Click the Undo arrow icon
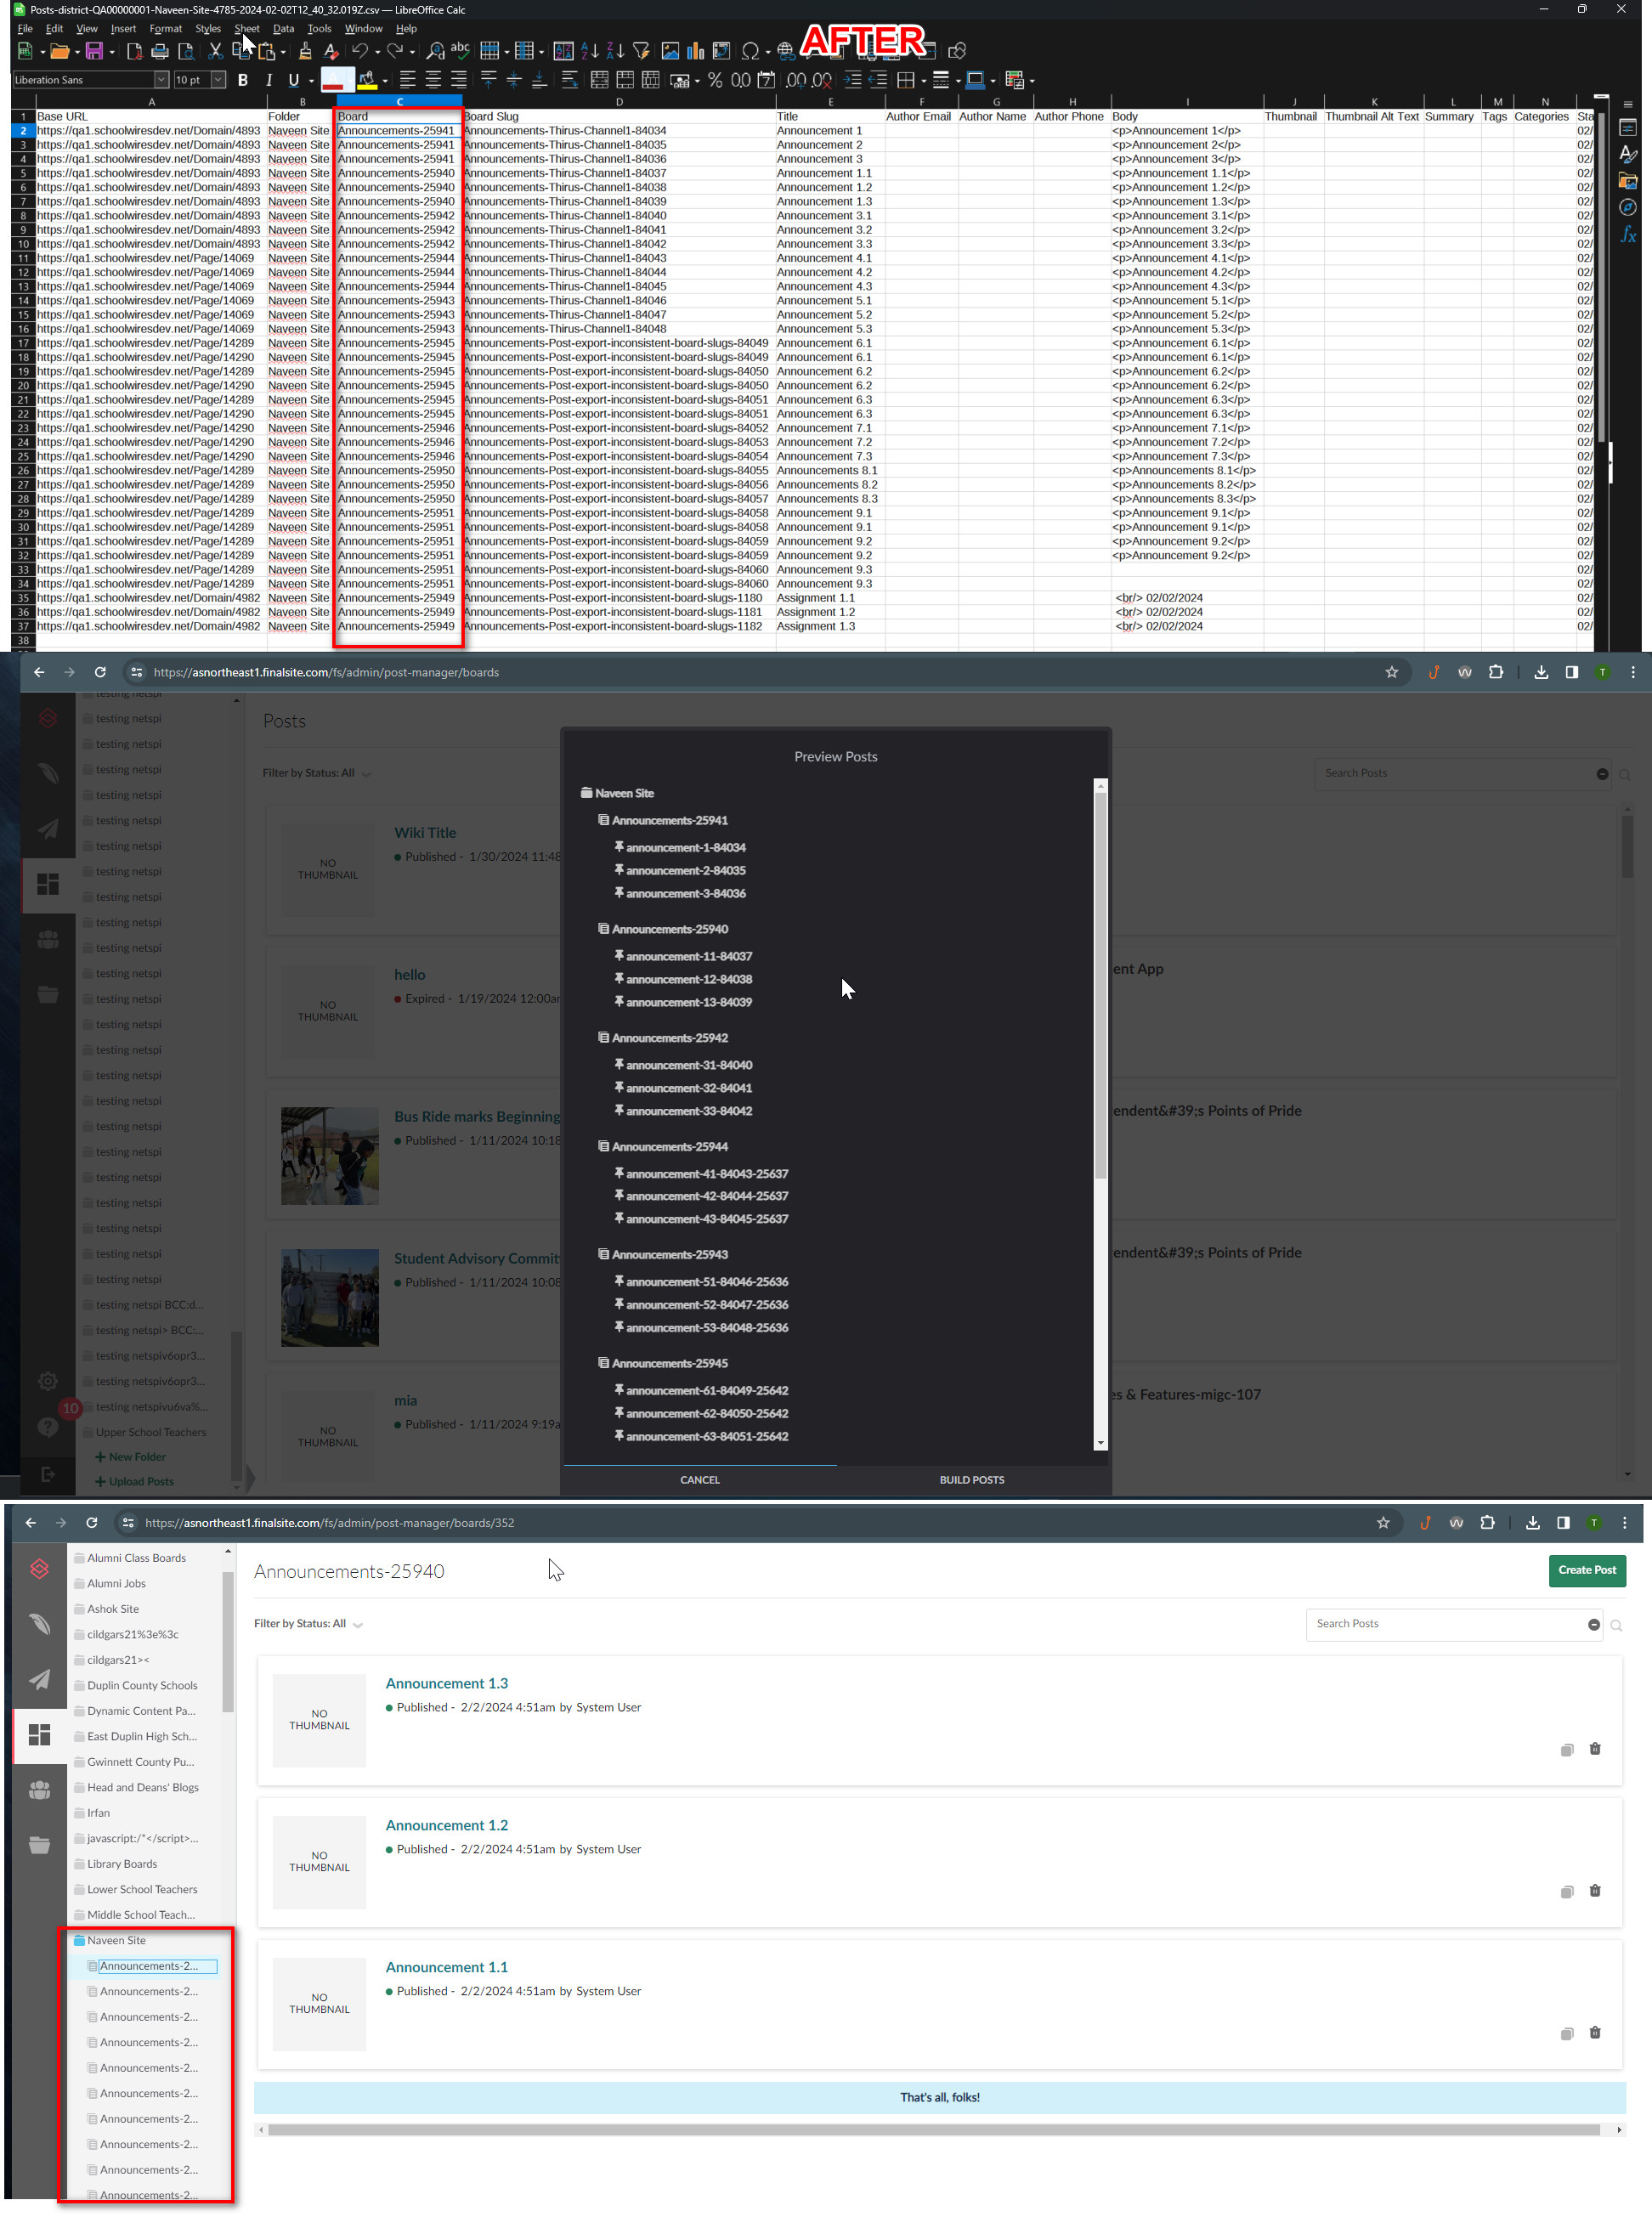 click(360, 51)
